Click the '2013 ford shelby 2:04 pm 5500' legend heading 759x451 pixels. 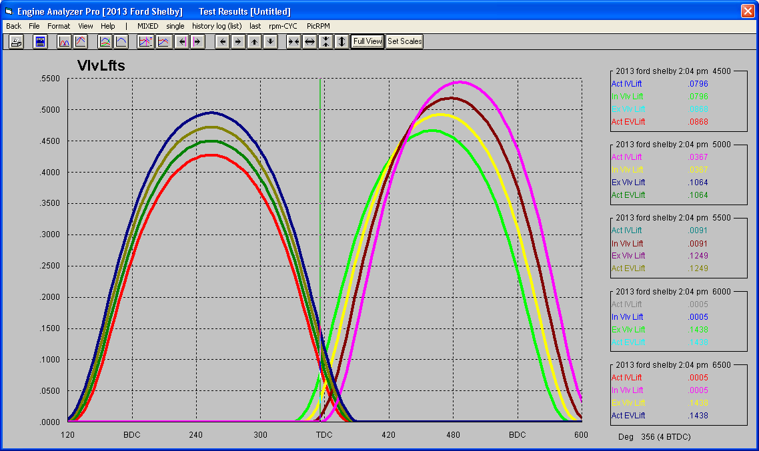pyautogui.click(x=674, y=218)
